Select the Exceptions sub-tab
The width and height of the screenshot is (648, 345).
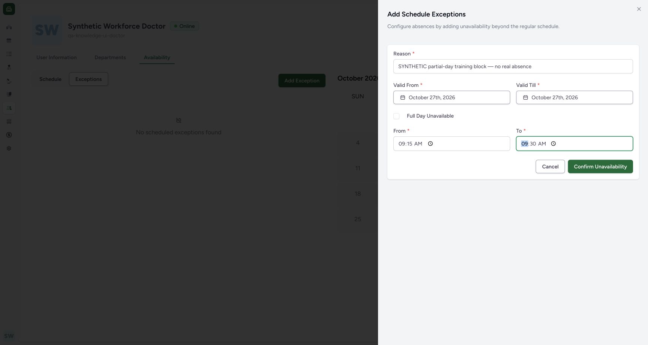click(x=88, y=79)
